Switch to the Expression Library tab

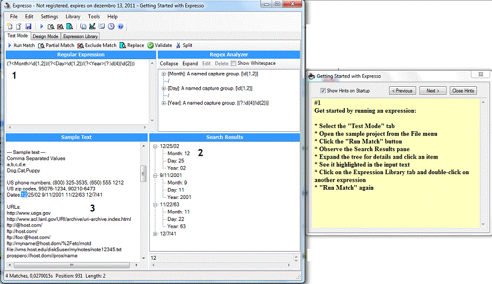80,36
